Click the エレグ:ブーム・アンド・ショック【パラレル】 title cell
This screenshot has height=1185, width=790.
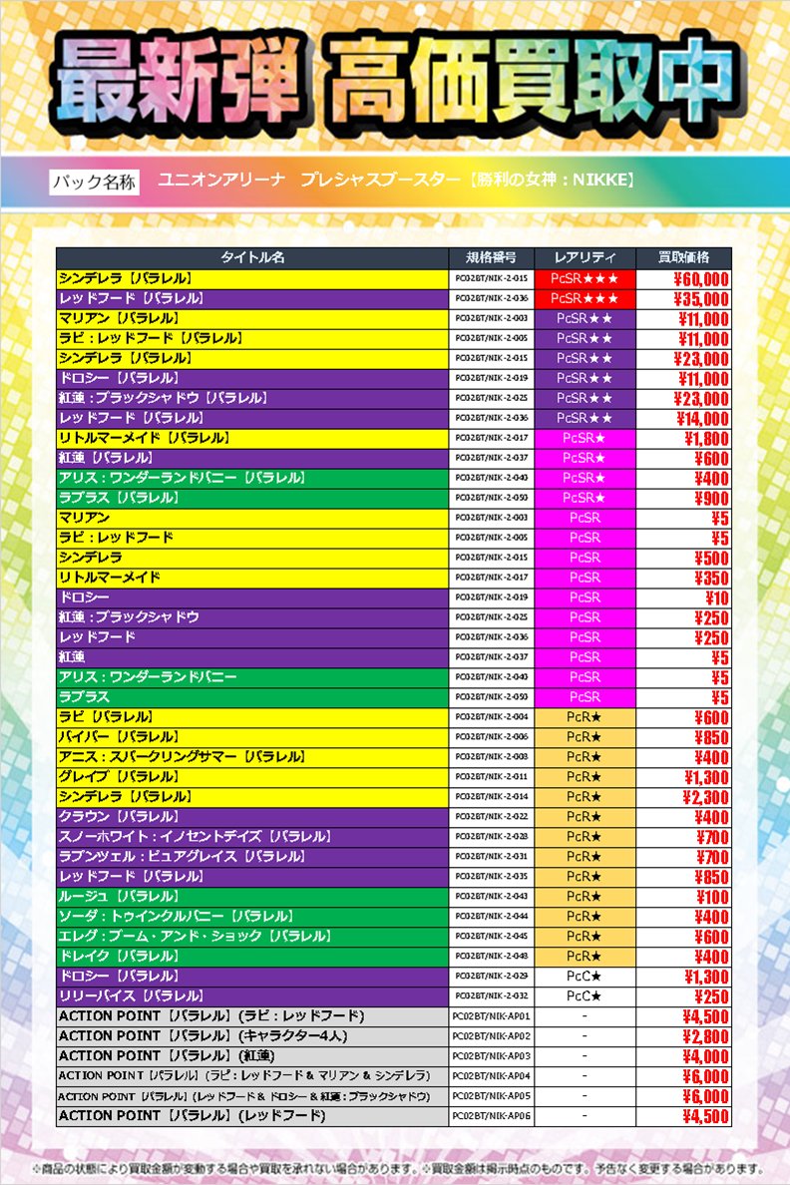[x=252, y=937]
